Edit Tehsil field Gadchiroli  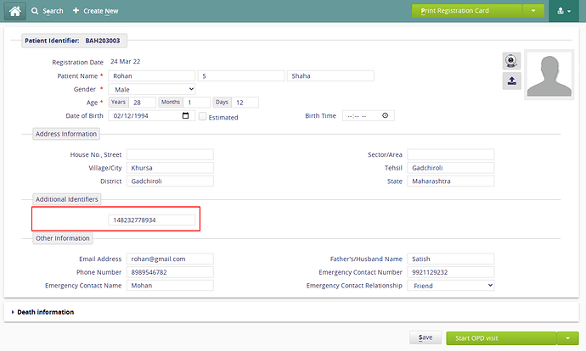click(451, 168)
